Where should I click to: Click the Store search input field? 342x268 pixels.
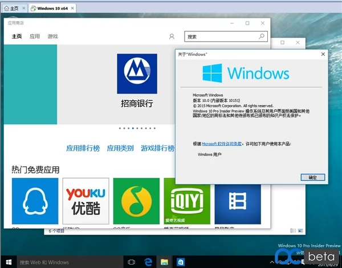226,36
